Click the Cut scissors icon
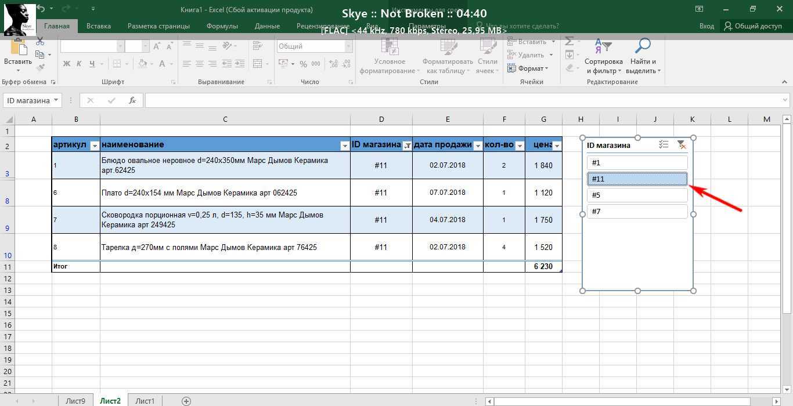This screenshot has height=406, width=793. 40,42
